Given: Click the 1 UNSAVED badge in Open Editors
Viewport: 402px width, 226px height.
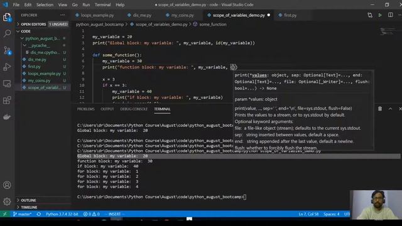Looking at the screenshot, I should point(58,24).
